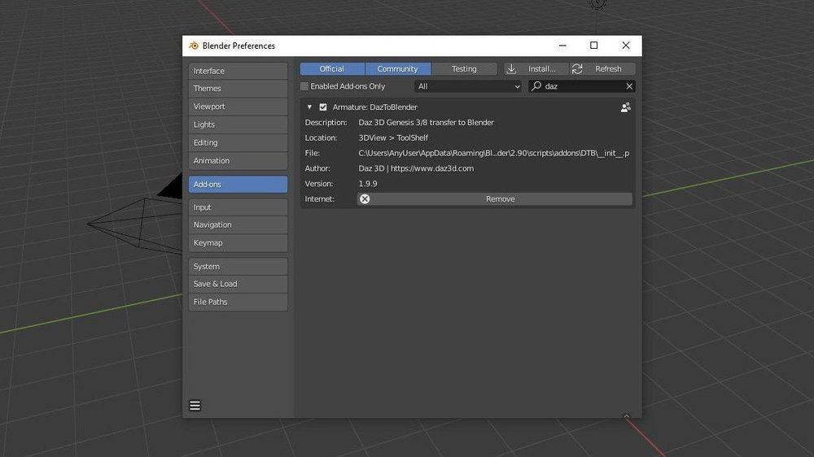Click the magnifier icon in search field
Screen dimensions: 814x457
537,86
